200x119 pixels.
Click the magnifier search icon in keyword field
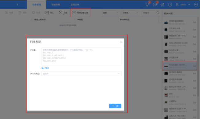(158, 13)
